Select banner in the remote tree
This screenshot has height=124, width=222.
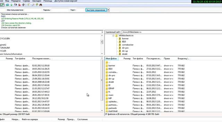125,39
